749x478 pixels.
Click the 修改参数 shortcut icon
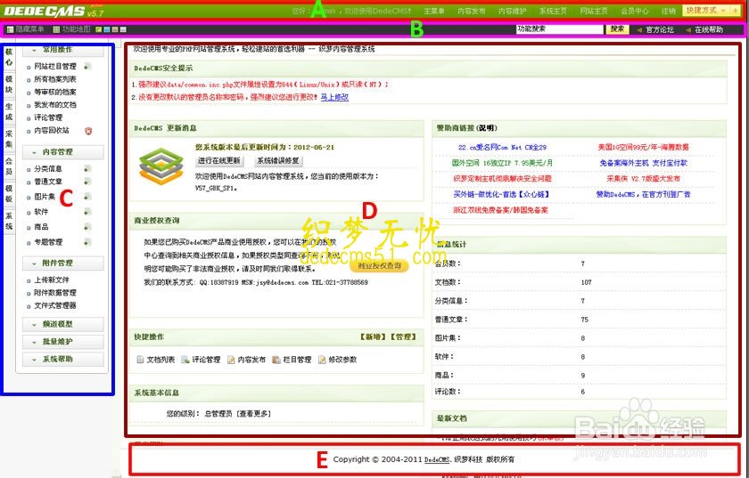(x=322, y=360)
